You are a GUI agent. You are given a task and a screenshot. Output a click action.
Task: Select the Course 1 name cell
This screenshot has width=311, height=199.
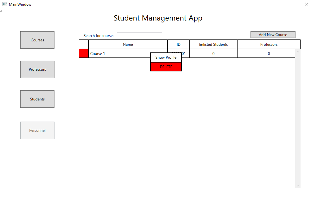pos(119,54)
